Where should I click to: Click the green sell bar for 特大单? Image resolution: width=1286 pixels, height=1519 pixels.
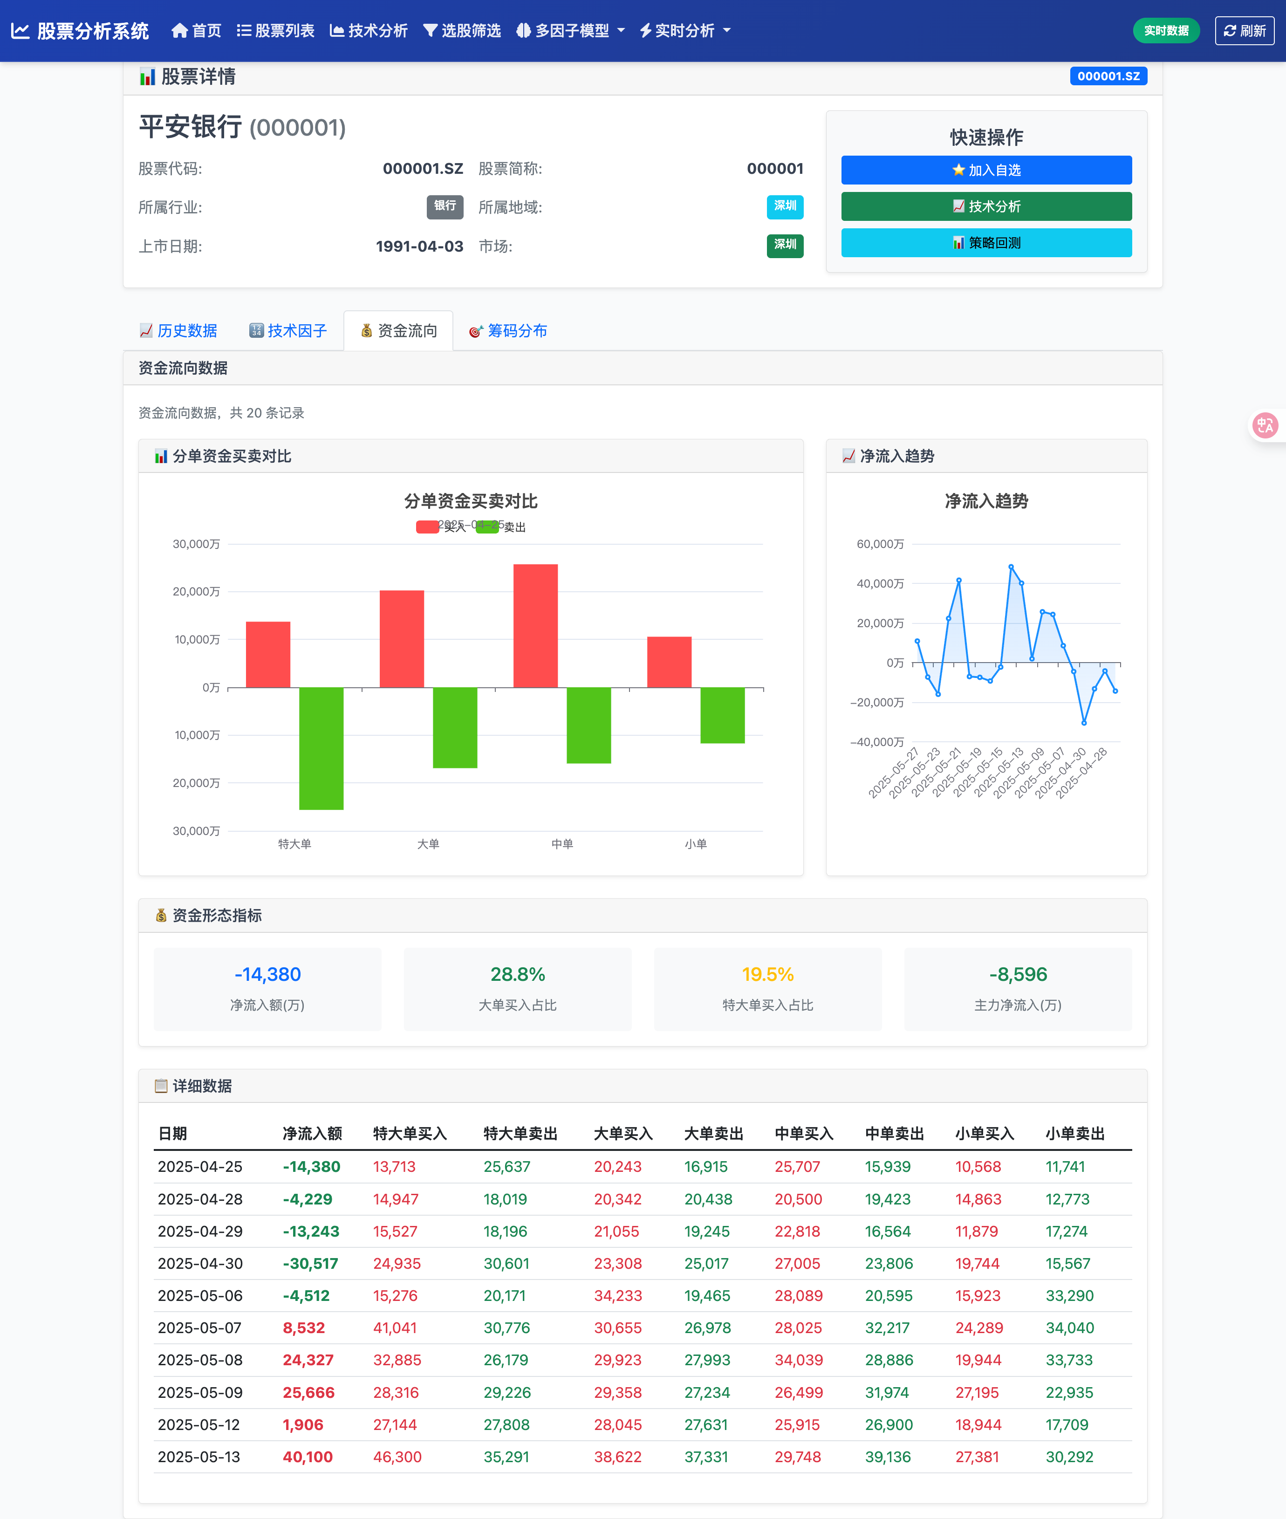coord(321,749)
